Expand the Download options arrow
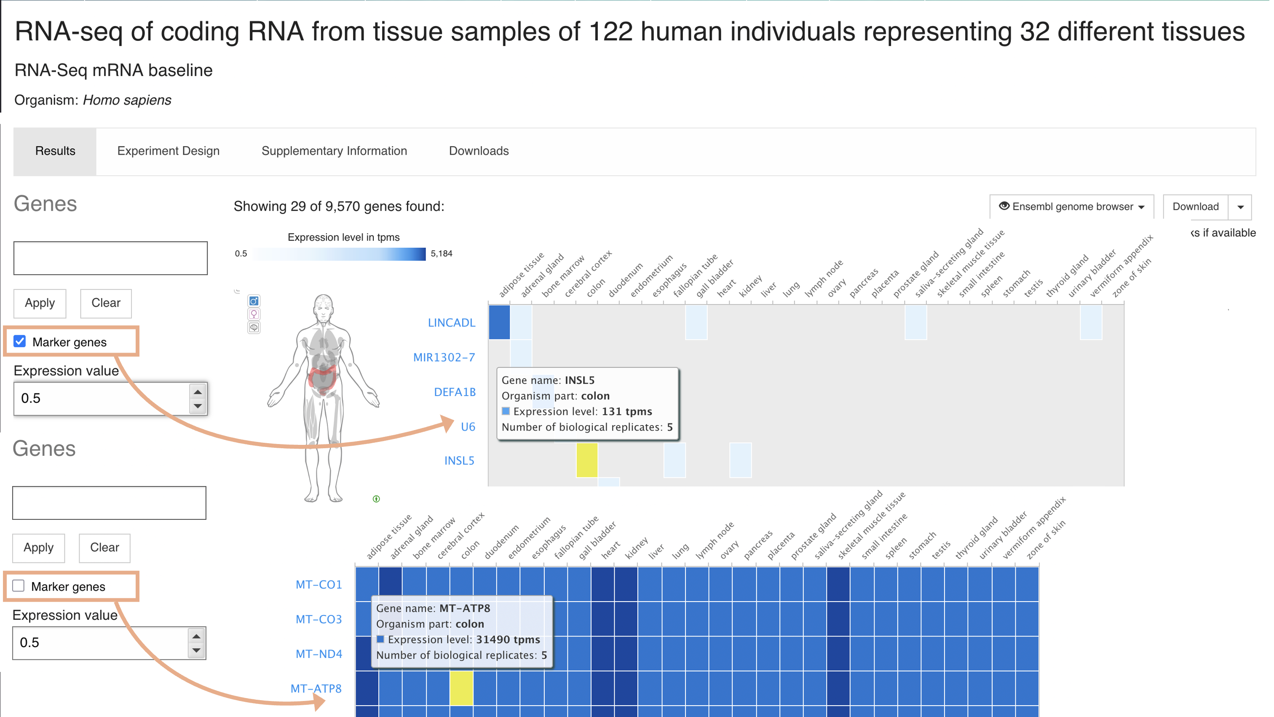 (1240, 207)
